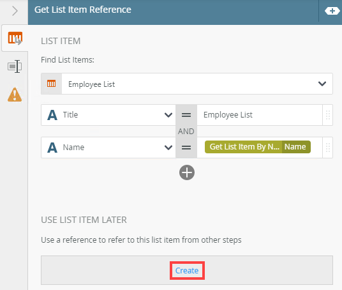Click the equals operator in the Name row
Image resolution: width=342 pixels, height=290 pixels.
[186, 148]
